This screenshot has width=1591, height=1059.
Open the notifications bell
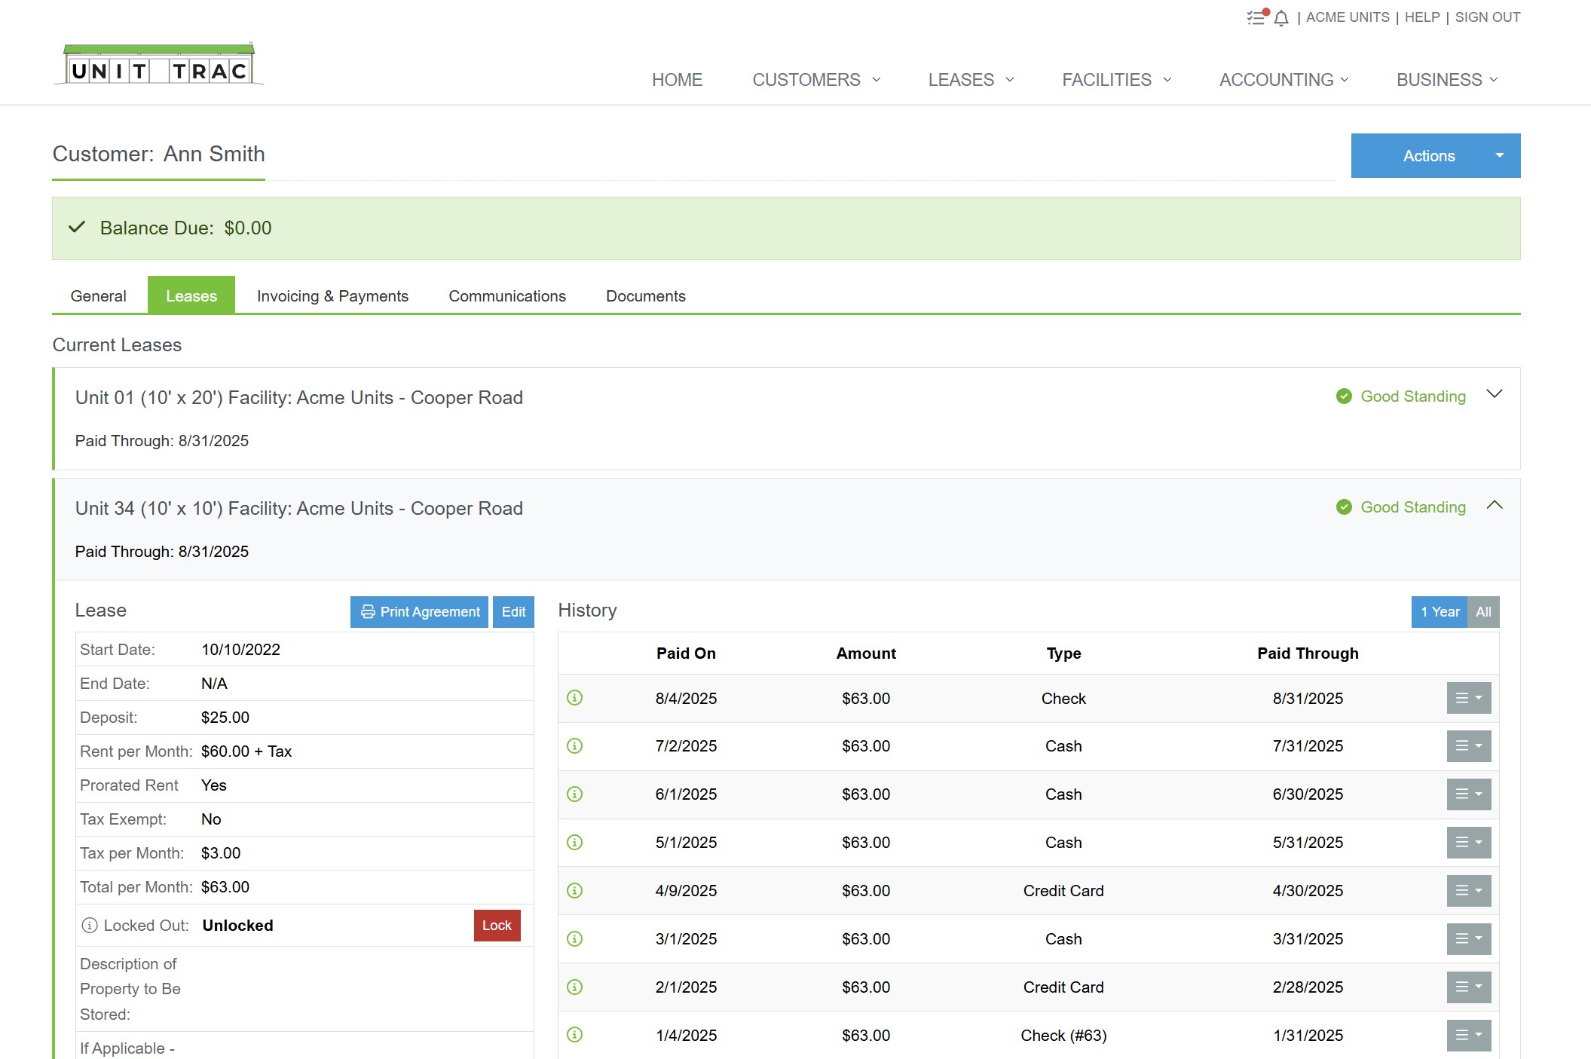coord(1281,18)
